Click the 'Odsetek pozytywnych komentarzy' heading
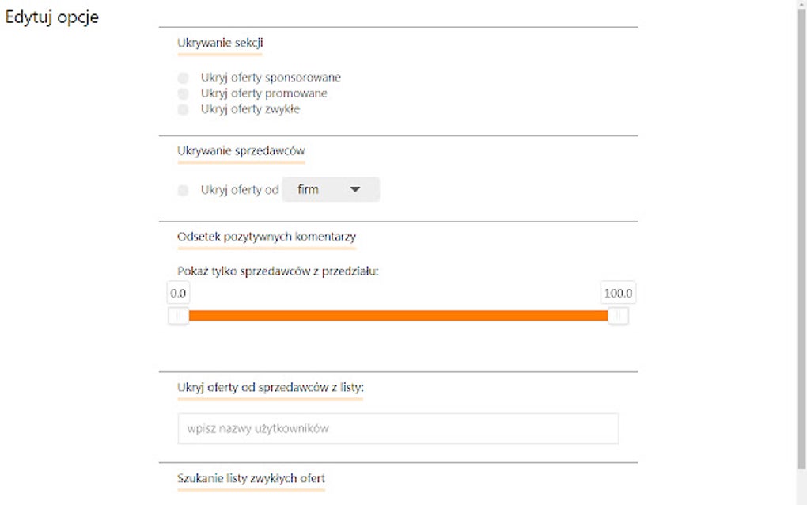Viewport: 807px width, 505px height. tap(267, 236)
